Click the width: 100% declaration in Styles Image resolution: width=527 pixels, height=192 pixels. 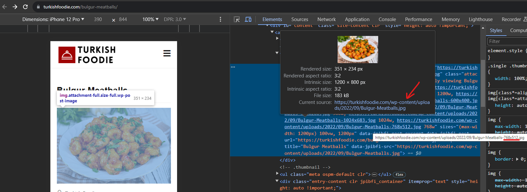pyautogui.click(x=511, y=78)
